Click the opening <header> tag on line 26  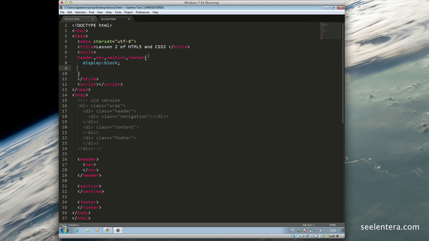(x=88, y=159)
